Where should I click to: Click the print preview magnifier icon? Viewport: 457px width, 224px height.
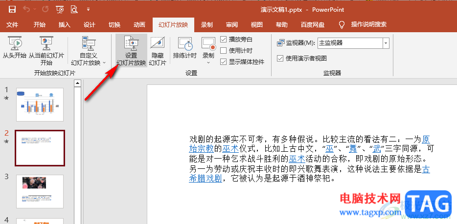[74, 10]
